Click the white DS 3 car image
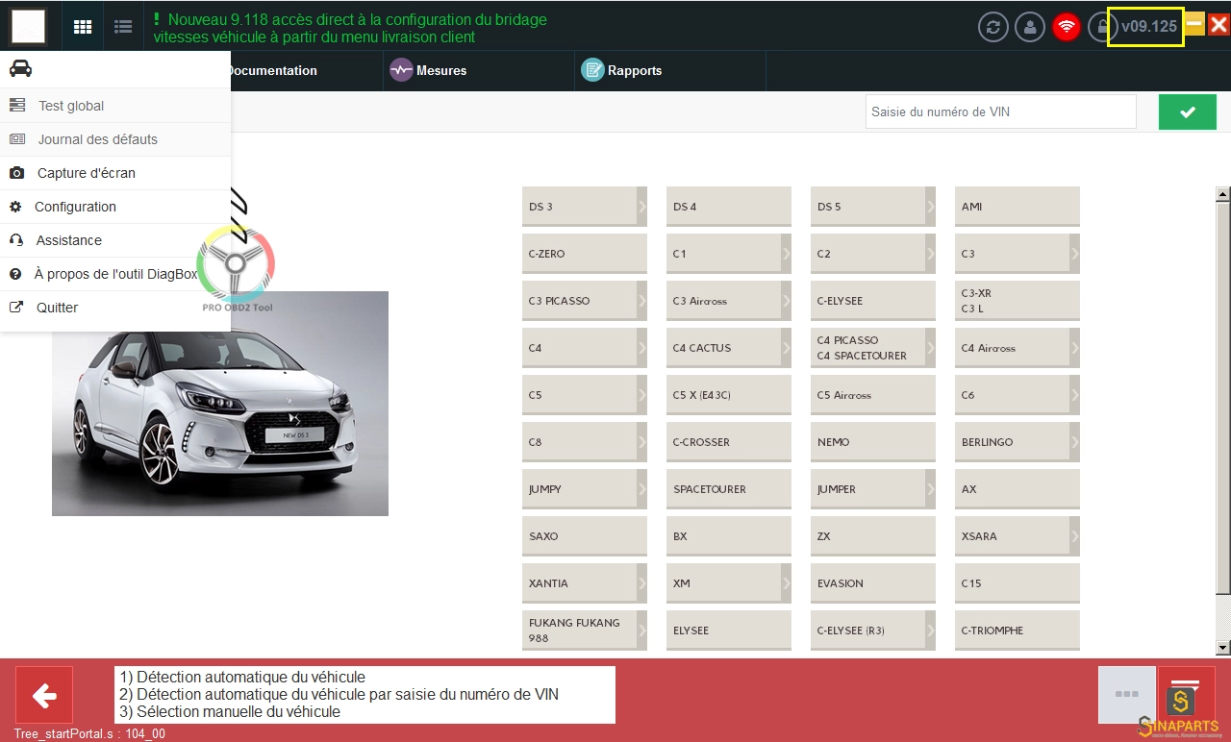 click(x=220, y=404)
